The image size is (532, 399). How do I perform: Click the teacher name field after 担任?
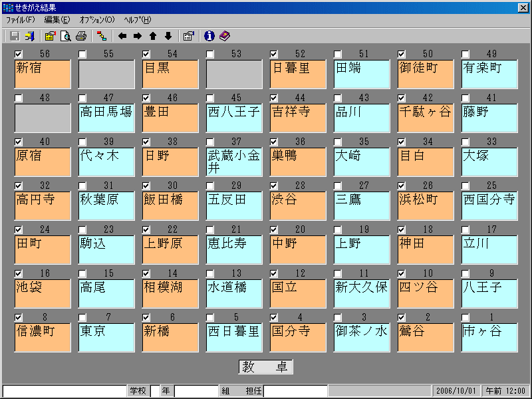[295, 390]
